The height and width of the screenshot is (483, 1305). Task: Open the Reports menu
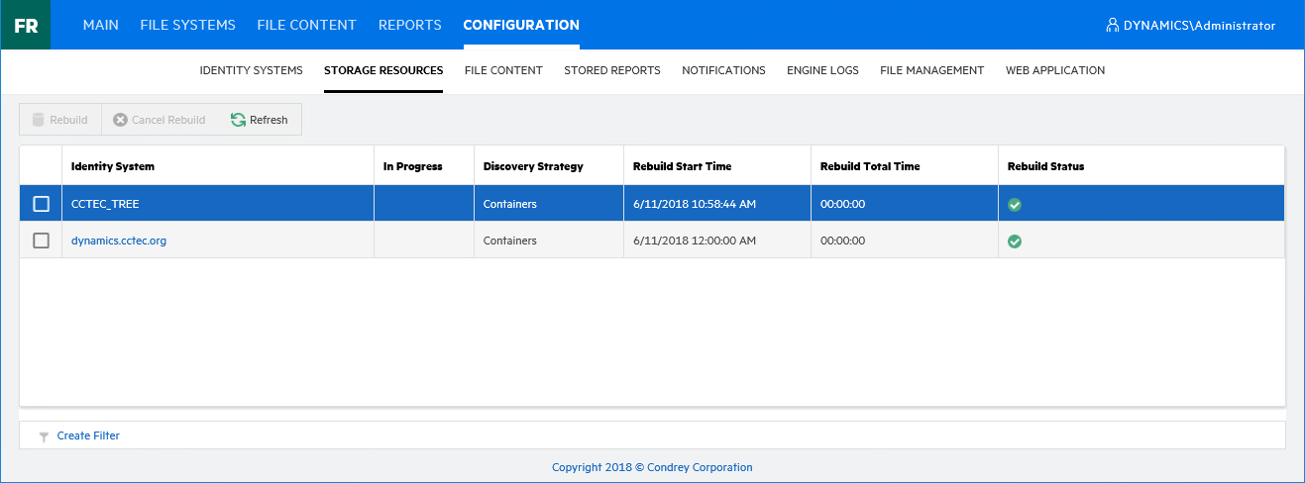coord(409,25)
